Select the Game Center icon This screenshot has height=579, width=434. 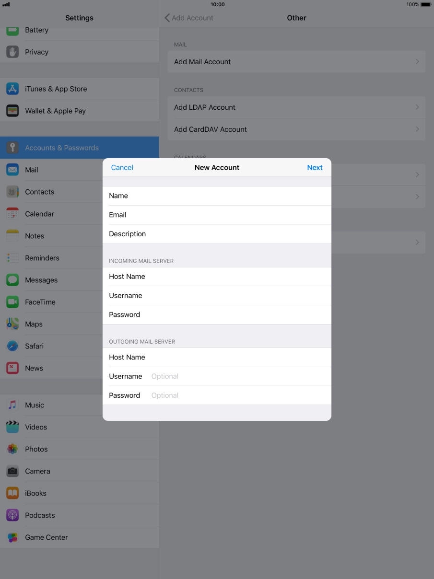12,537
